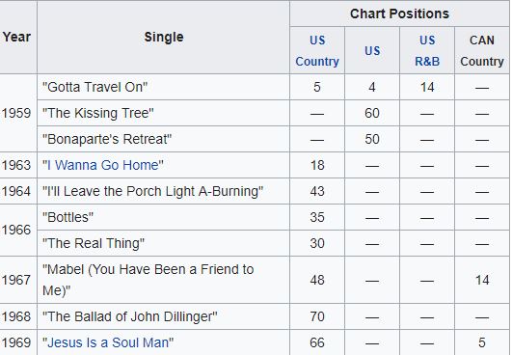Select the 1959 year cell

(17, 113)
